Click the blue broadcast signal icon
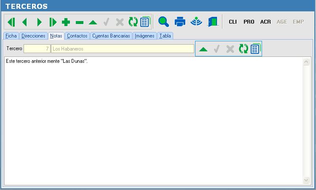316x190 pixels. (x=196, y=21)
